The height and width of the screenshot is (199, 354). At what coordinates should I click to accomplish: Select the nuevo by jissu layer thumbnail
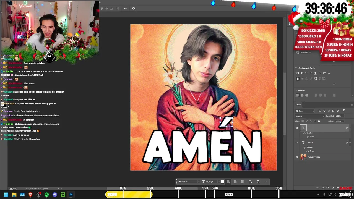(303, 157)
